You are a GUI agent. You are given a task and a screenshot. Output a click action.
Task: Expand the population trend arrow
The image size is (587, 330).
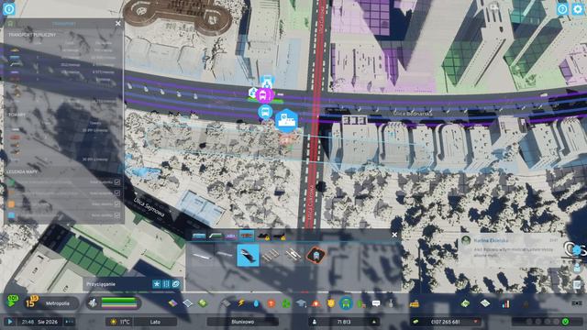[373, 322]
